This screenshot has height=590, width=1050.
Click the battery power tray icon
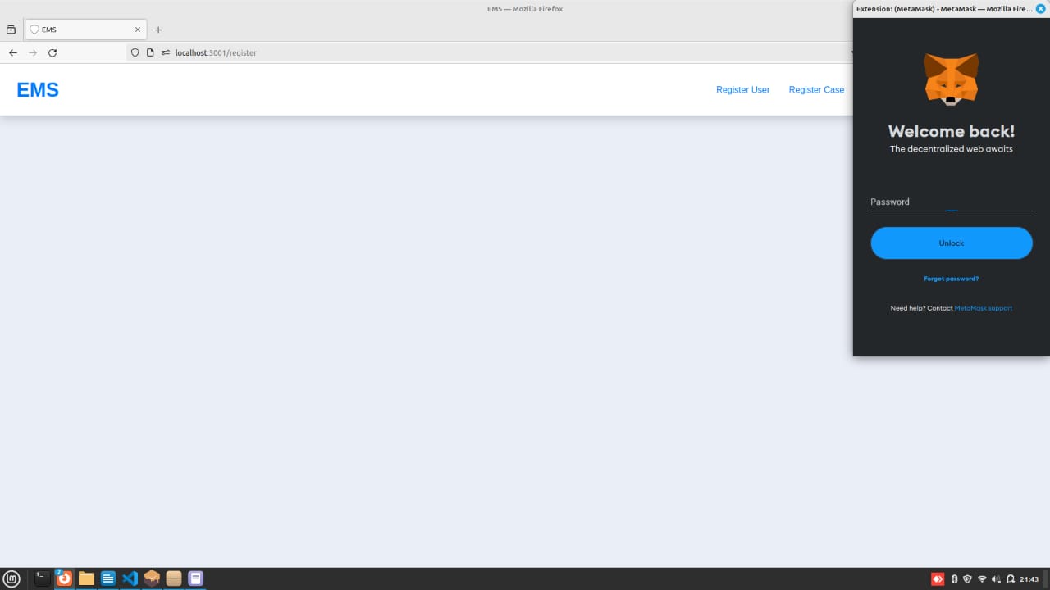click(1011, 579)
